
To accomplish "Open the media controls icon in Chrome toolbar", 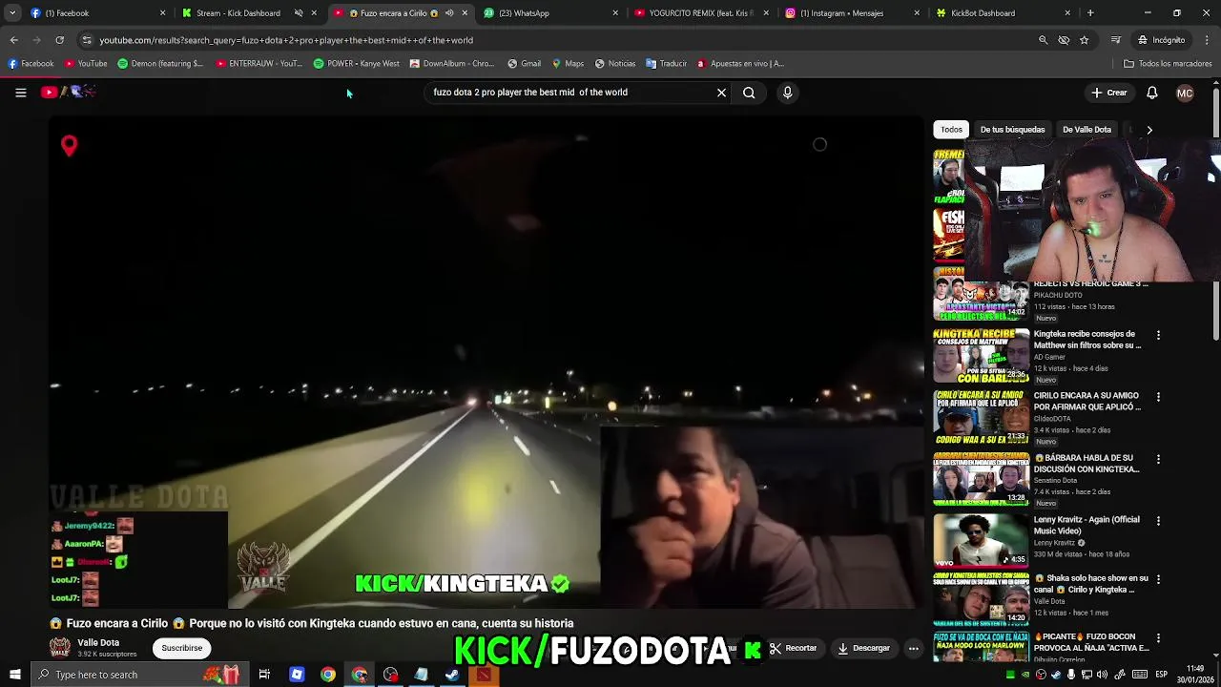I will coord(1115,40).
